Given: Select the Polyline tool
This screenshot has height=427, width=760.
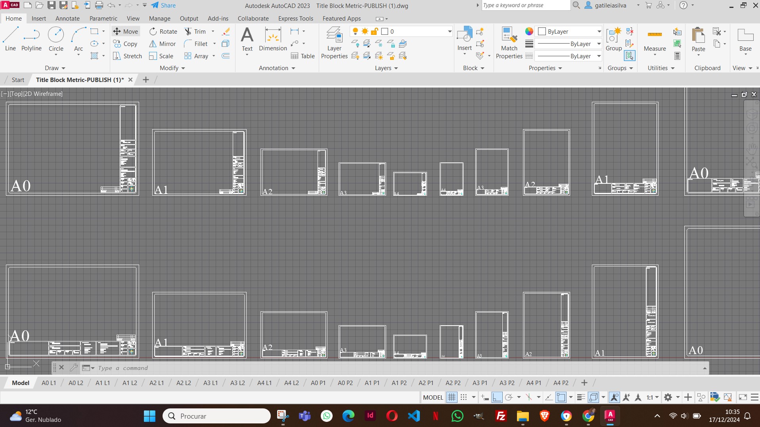Looking at the screenshot, I should [31, 39].
